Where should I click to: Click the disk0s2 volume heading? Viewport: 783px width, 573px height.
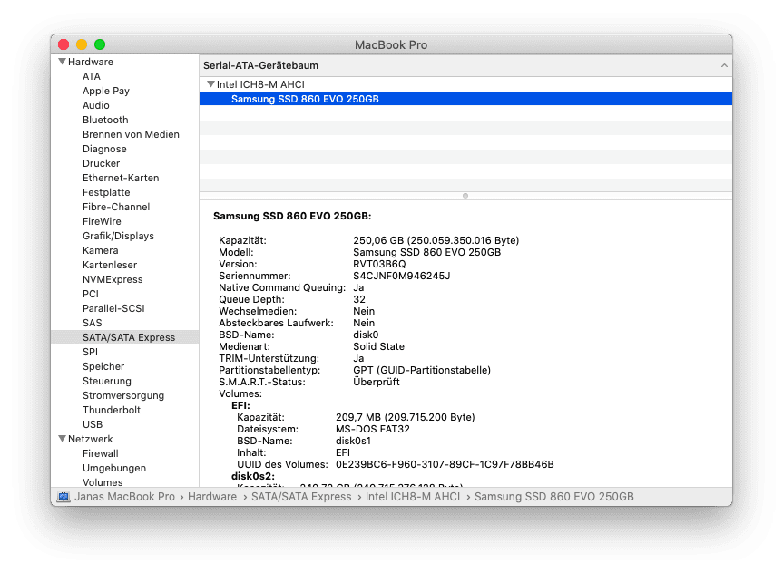(252, 477)
